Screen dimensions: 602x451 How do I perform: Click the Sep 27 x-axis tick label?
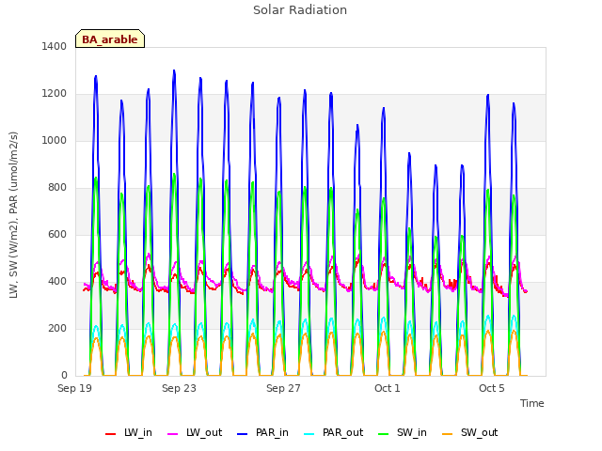tap(283, 388)
